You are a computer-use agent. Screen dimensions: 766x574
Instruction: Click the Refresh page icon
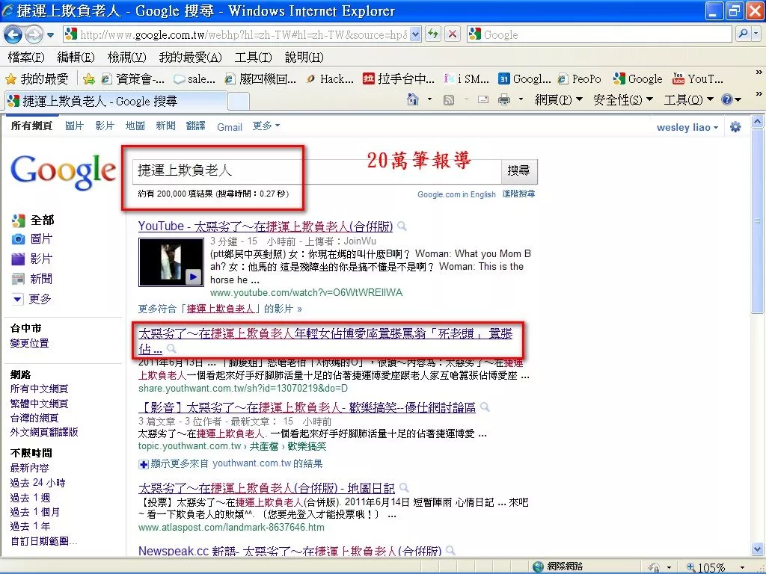pos(433,34)
